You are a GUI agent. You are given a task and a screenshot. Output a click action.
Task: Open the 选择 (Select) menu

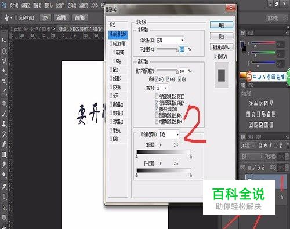tap(72, 6)
